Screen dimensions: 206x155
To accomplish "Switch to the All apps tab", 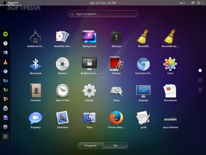I will [115, 146].
